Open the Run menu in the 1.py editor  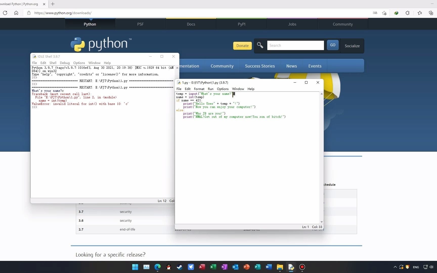pos(210,89)
